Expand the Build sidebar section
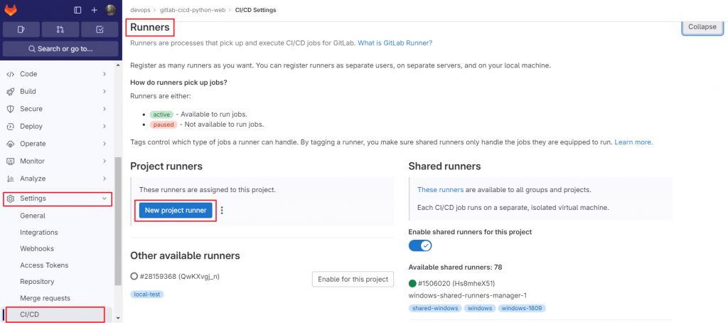This screenshot has height=323, width=728. [57, 92]
